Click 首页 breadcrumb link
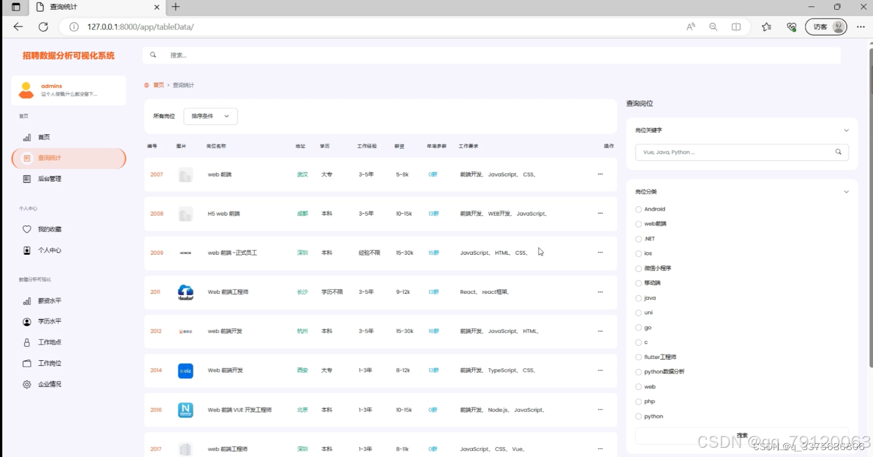Viewport: 873px width, 457px height. (159, 85)
